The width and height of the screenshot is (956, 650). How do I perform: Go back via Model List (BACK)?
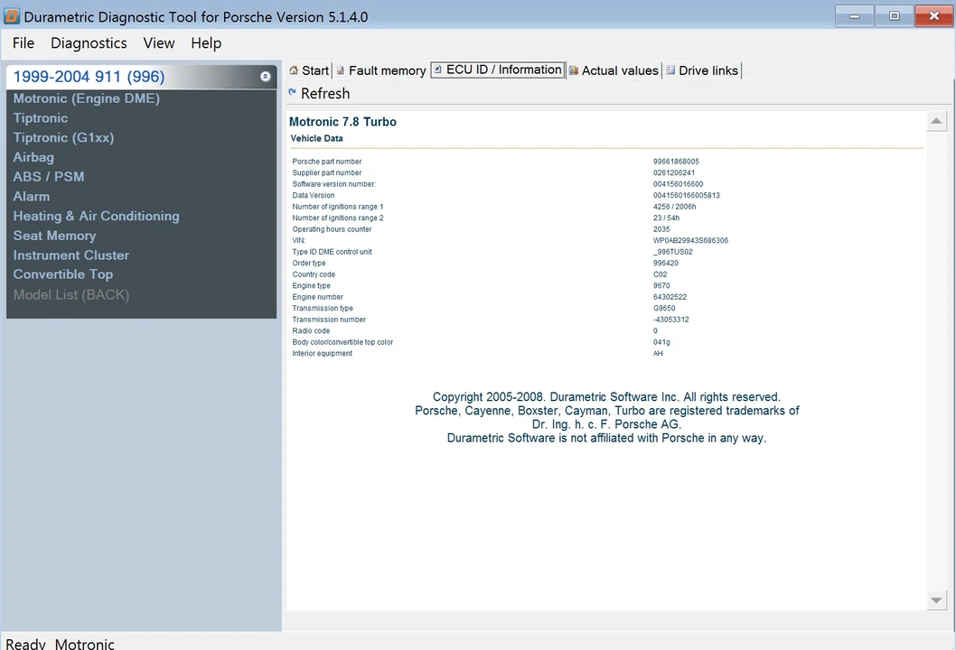coord(71,295)
